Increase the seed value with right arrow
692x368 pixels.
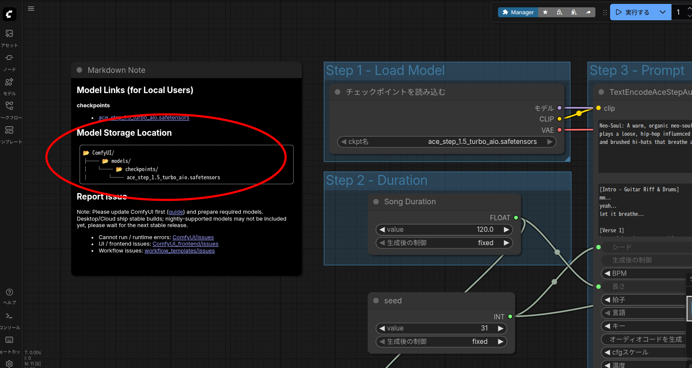pos(501,328)
